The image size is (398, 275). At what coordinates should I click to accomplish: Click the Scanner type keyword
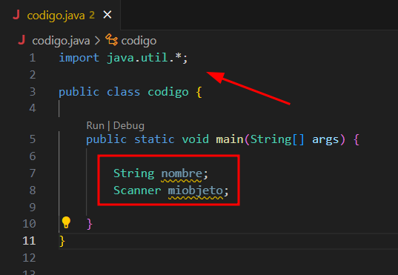(137, 190)
